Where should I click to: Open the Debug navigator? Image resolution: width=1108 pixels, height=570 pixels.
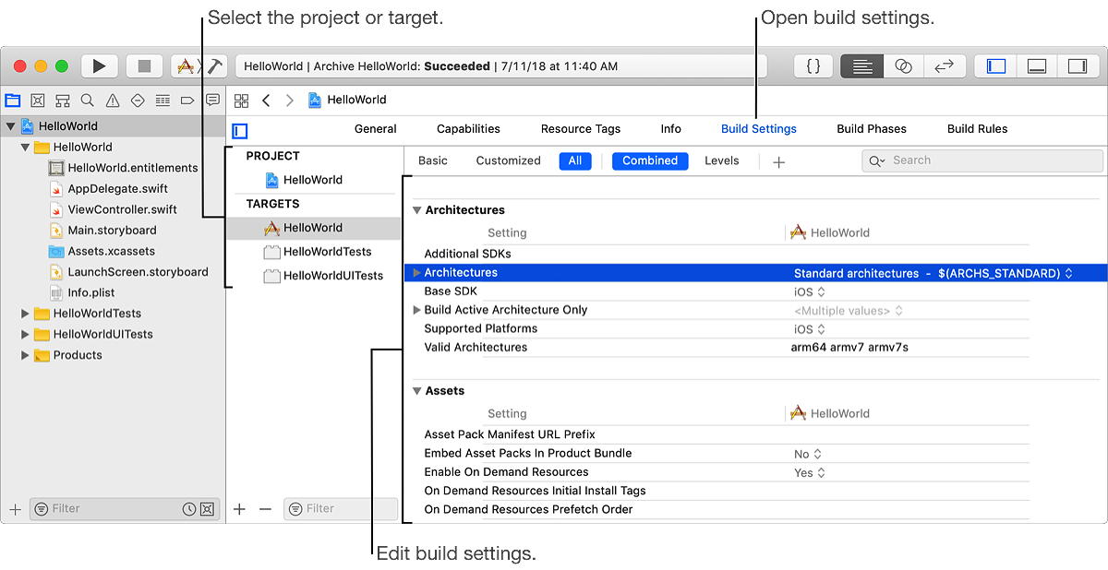163,101
